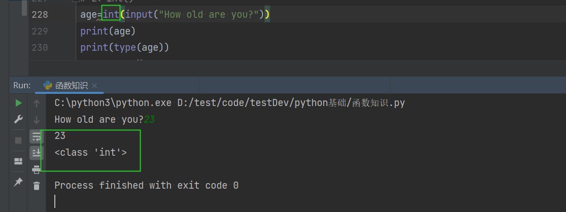Click the int keyword on line 228
Screen dimensions: 566x212
tap(111, 14)
